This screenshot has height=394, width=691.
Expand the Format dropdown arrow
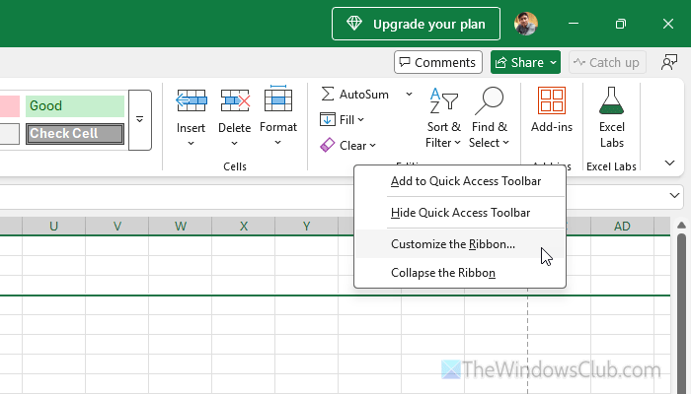click(x=277, y=143)
